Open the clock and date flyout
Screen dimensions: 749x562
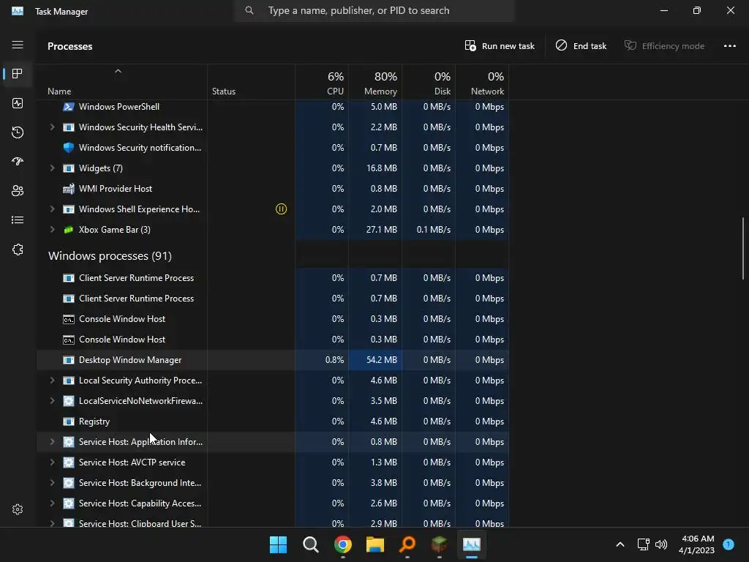(696, 544)
